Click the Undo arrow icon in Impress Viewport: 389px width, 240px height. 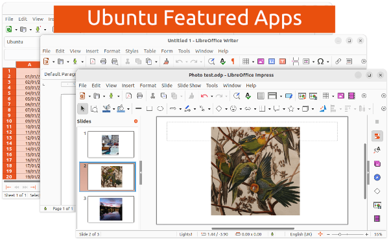204,96
